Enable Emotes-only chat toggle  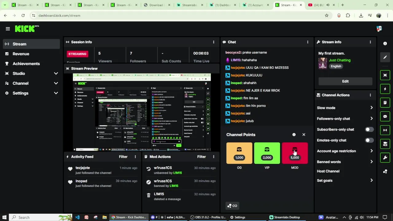(x=369, y=140)
